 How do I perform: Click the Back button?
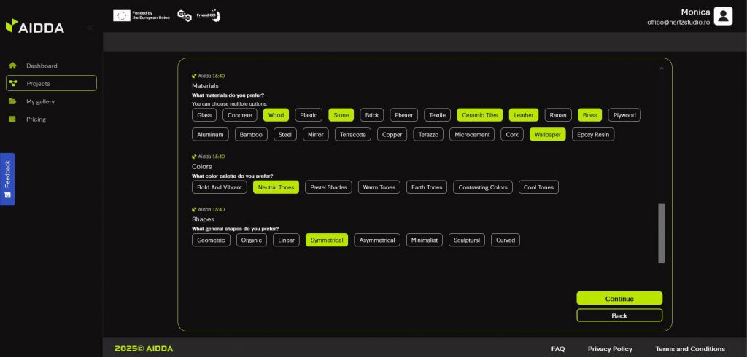pos(619,315)
